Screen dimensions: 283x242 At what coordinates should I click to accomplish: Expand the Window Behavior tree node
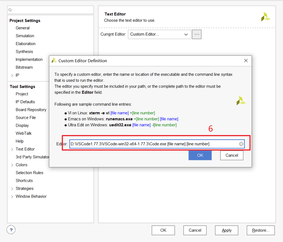(12, 197)
